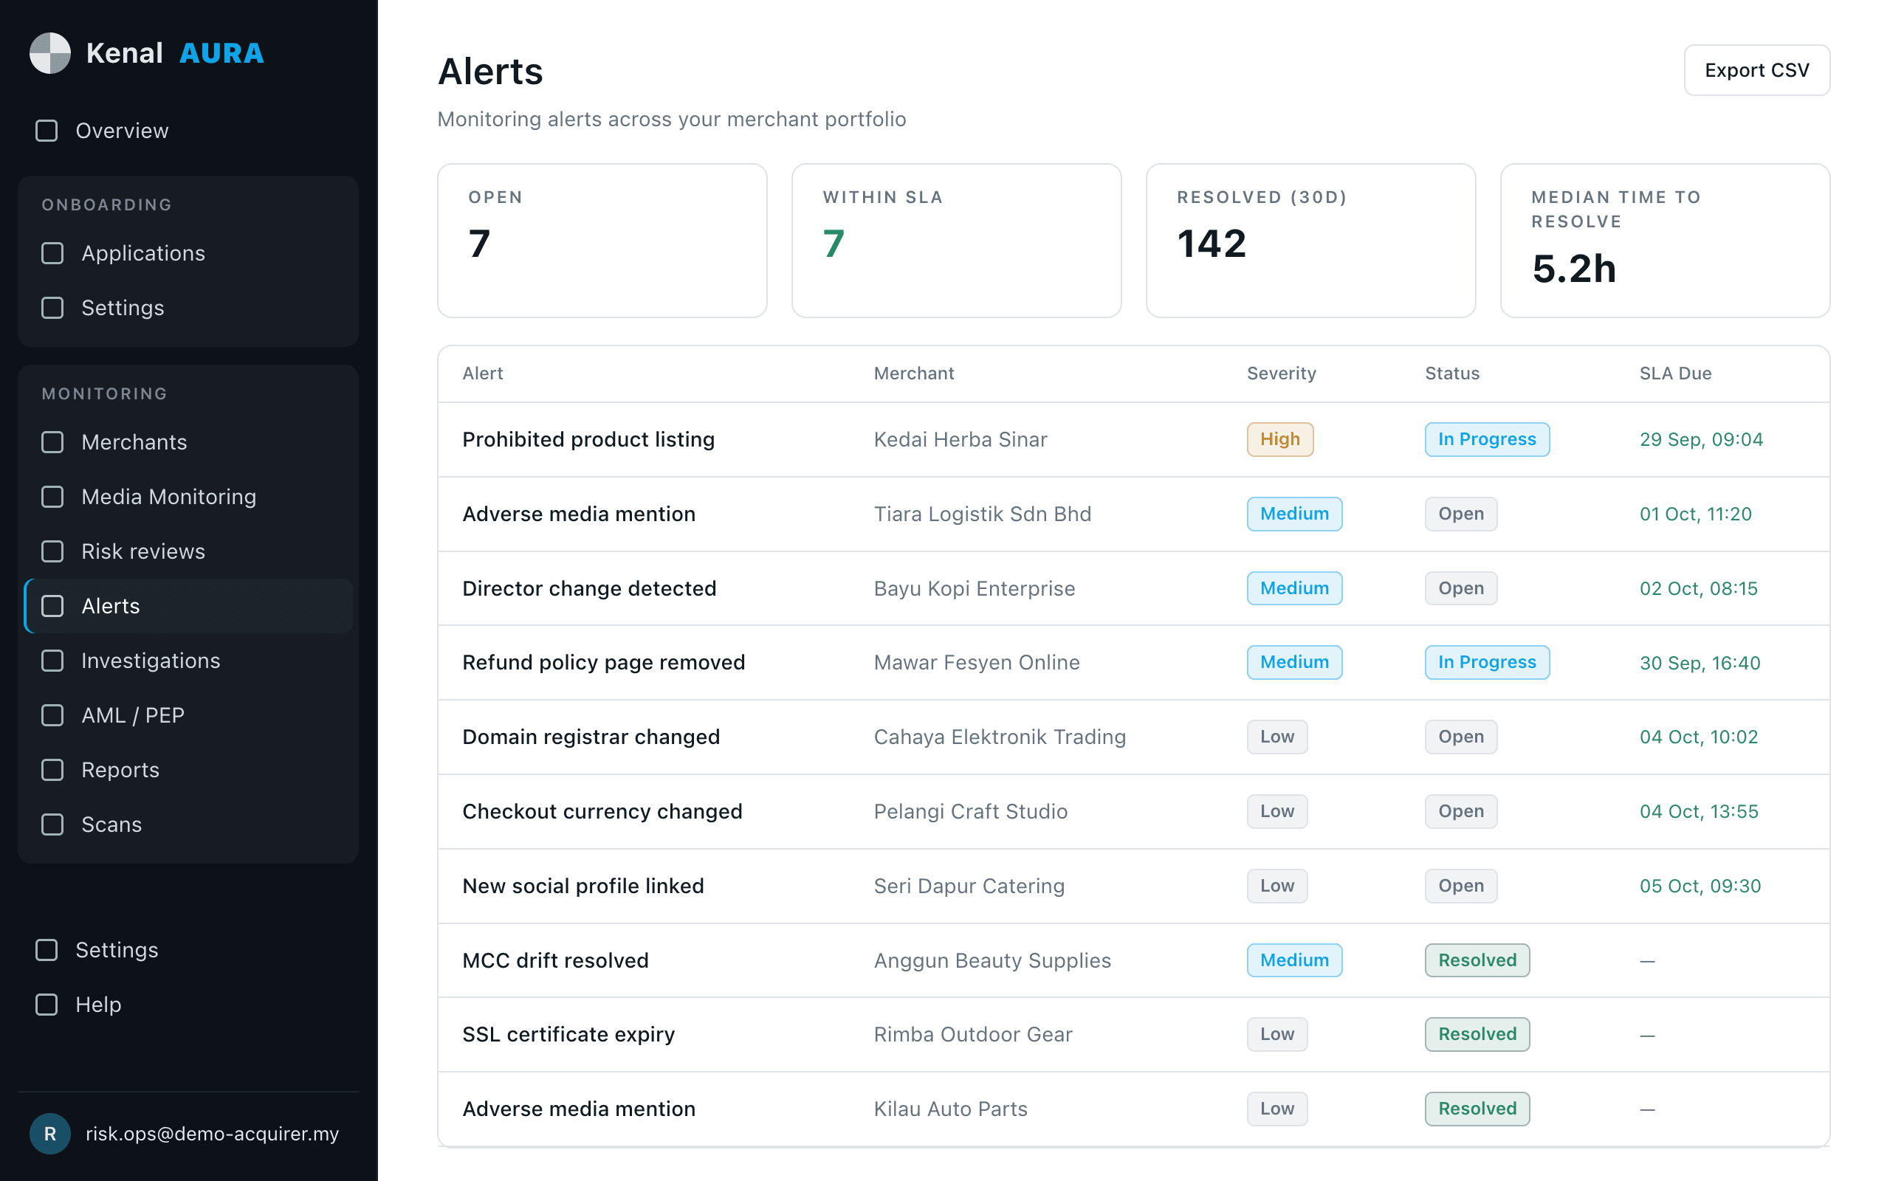Open Overview page label in sidebar

(x=122, y=131)
